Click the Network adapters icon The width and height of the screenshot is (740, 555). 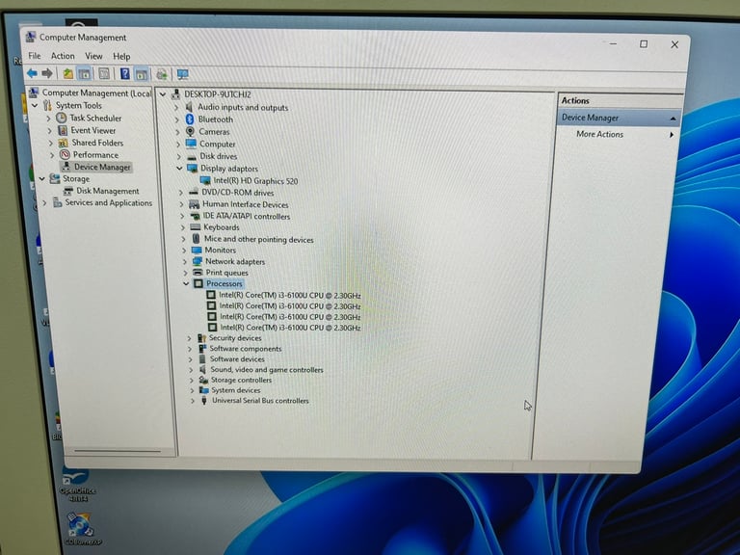click(198, 261)
